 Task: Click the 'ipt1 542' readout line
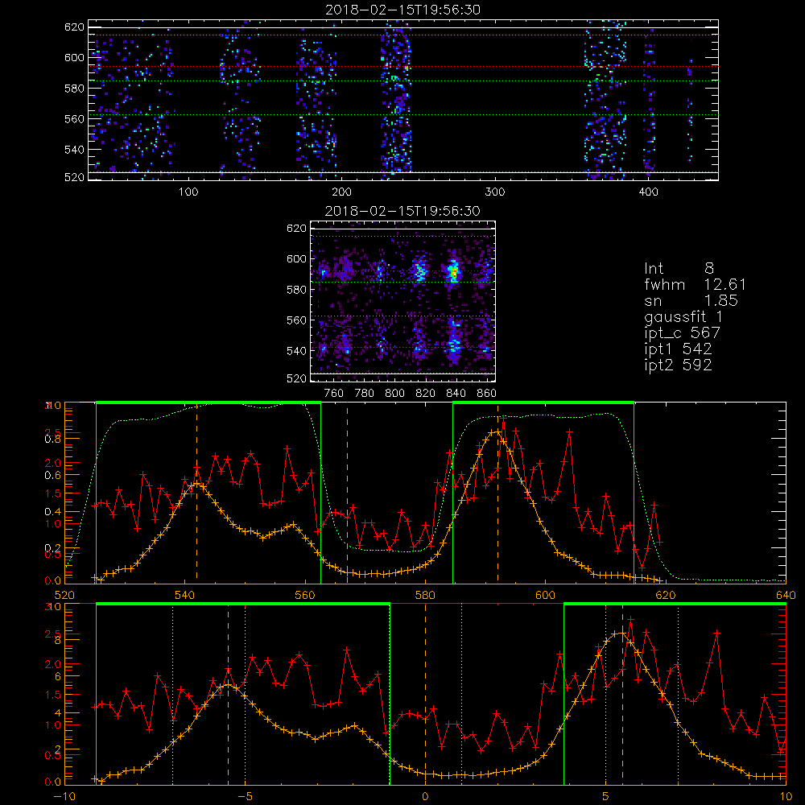(x=678, y=349)
